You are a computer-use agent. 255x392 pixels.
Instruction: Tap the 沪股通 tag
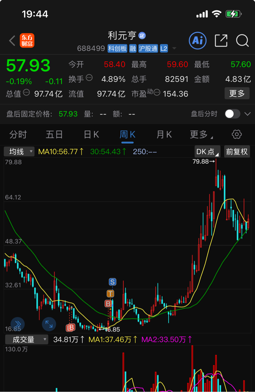[148, 48]
